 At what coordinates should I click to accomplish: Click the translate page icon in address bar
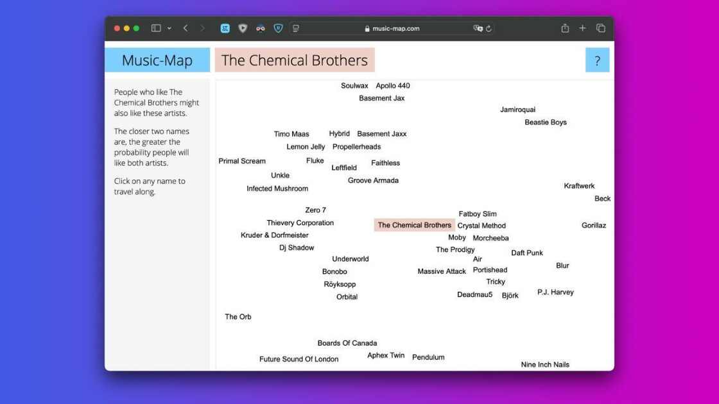(x=478, y=28)
